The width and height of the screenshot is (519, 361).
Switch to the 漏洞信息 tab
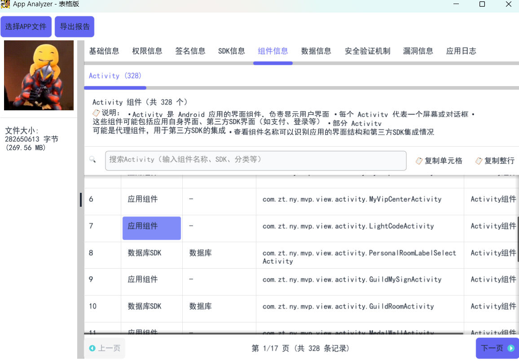pyautogui.click(x=418, y=51)
